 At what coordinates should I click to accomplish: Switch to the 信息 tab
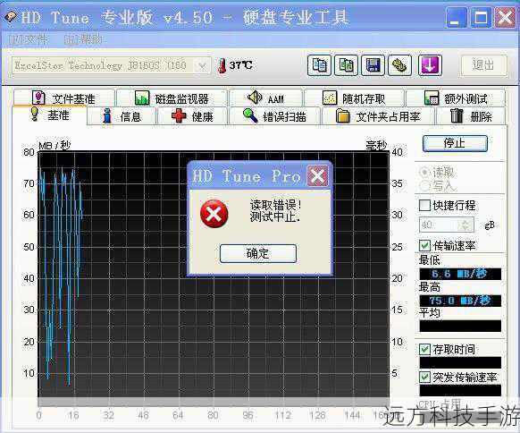click(122, 116)
